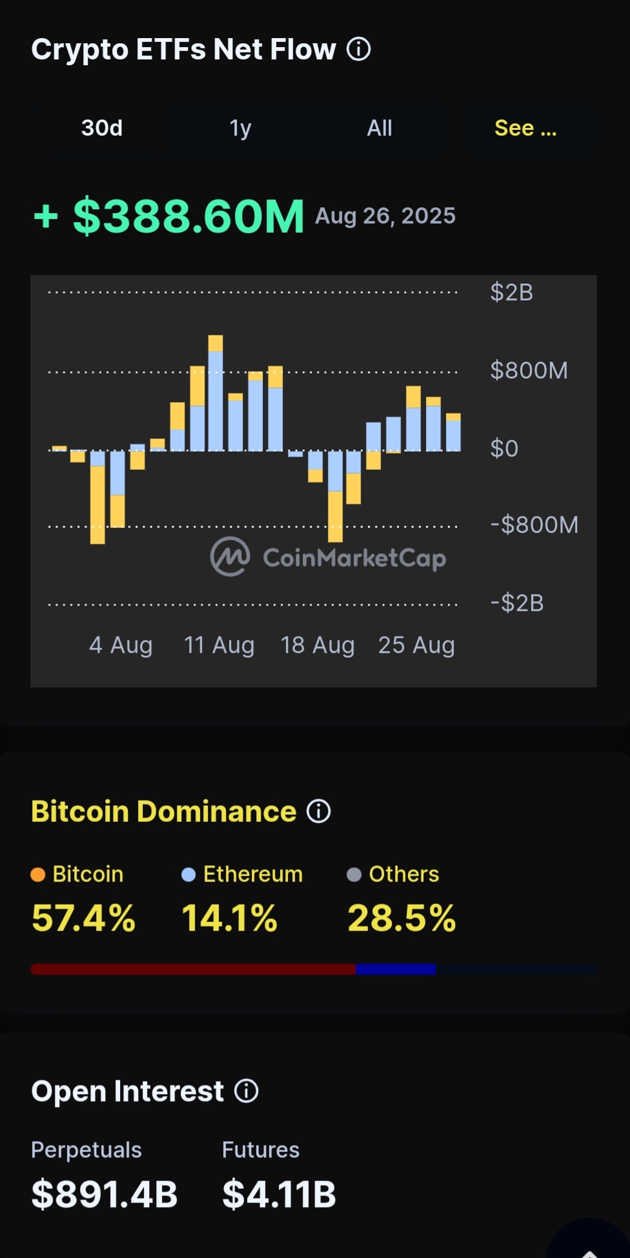Tap the Perpetuals $891.4B value
630x1258 pixels.
[105, 1194]
